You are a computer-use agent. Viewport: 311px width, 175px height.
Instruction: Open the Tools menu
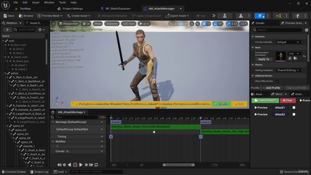pyautogui.click(x=62, y=2)
